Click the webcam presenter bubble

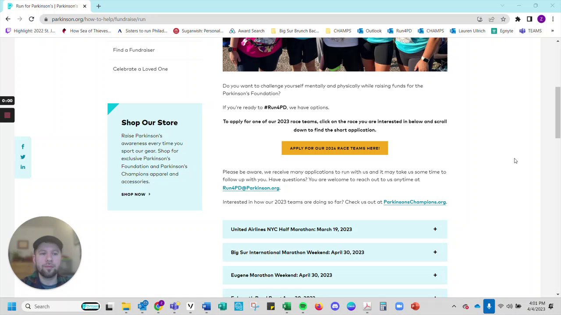click(x=45, y=252)
